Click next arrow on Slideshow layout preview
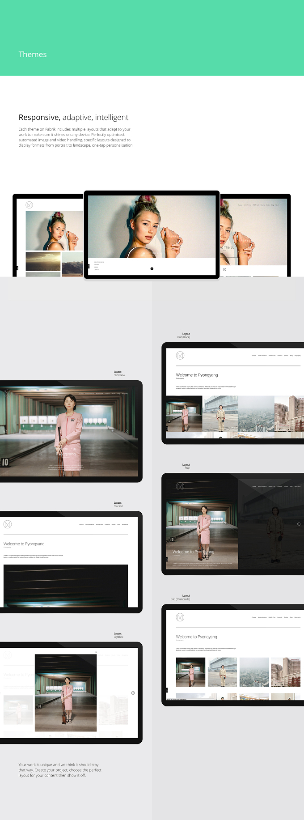The width and height of the screenshot is (304, 820). pyautogui.click(x=126, y=431)
